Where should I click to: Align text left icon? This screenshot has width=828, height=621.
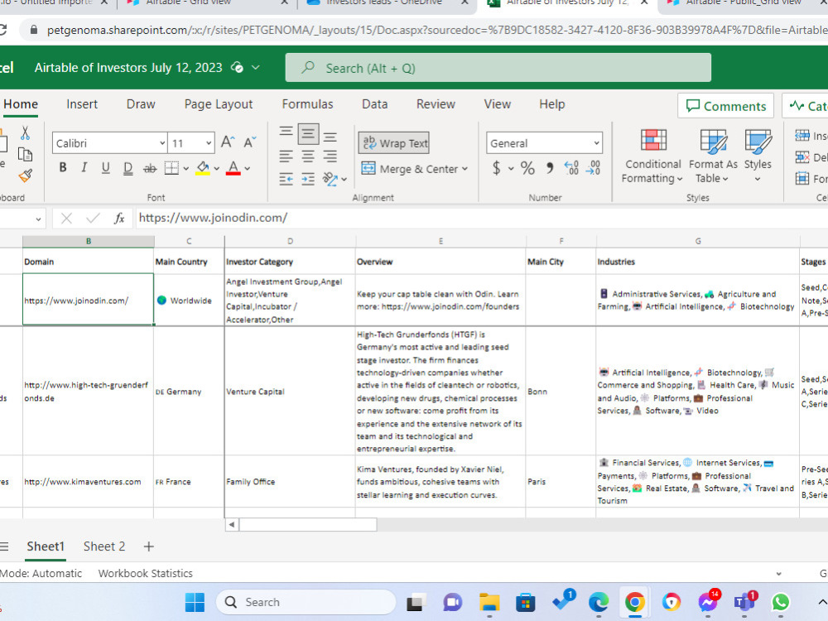tap(286, 156)
